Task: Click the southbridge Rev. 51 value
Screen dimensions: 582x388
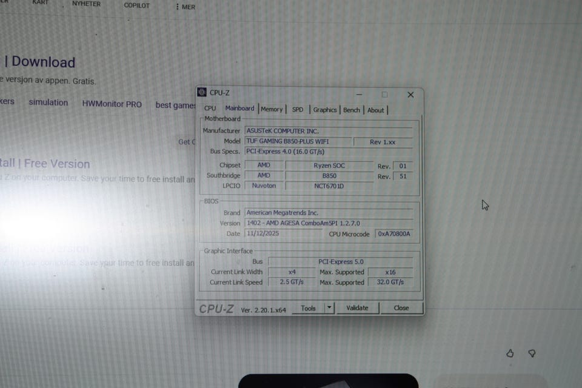Action: pos(403,176)
